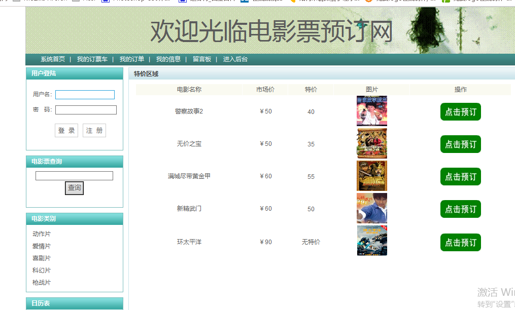Open the 留言板 nav link
The height and width of the screenshot is (310, 515).
point(201,59)
